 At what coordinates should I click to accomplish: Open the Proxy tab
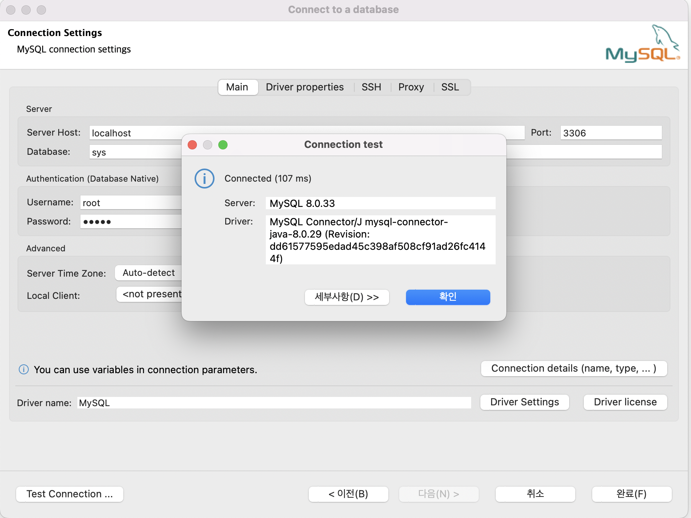tap(411, 87)
